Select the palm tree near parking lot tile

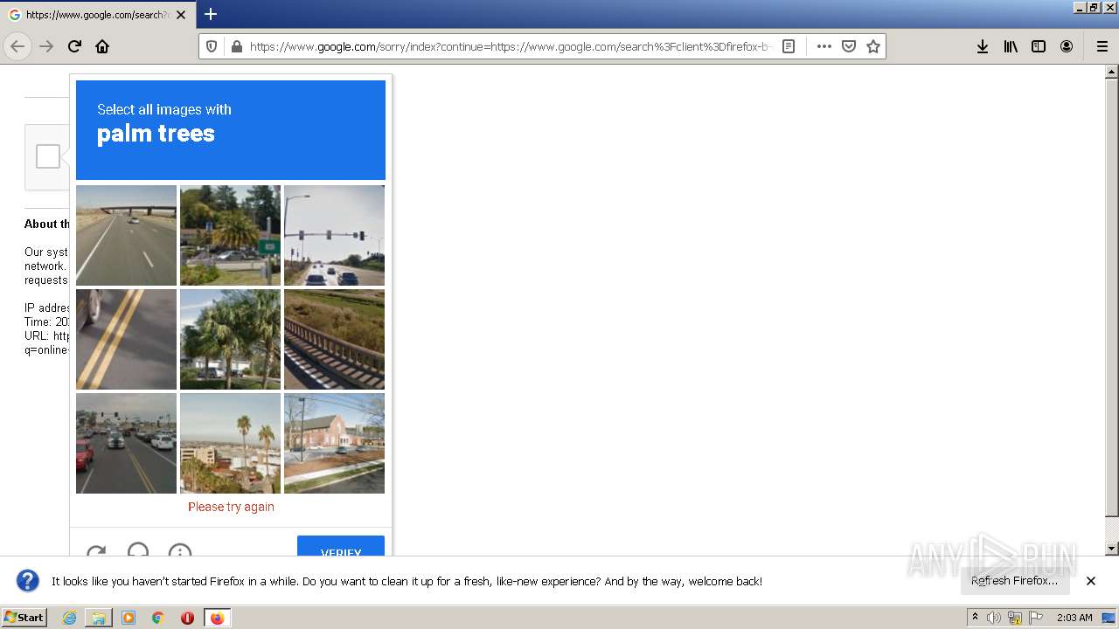click(x=230, y=235)
